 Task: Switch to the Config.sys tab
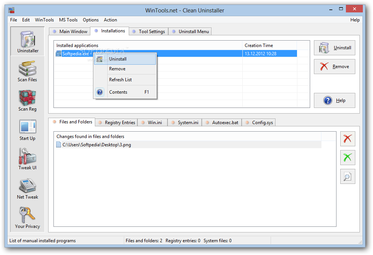coord(259,123)
